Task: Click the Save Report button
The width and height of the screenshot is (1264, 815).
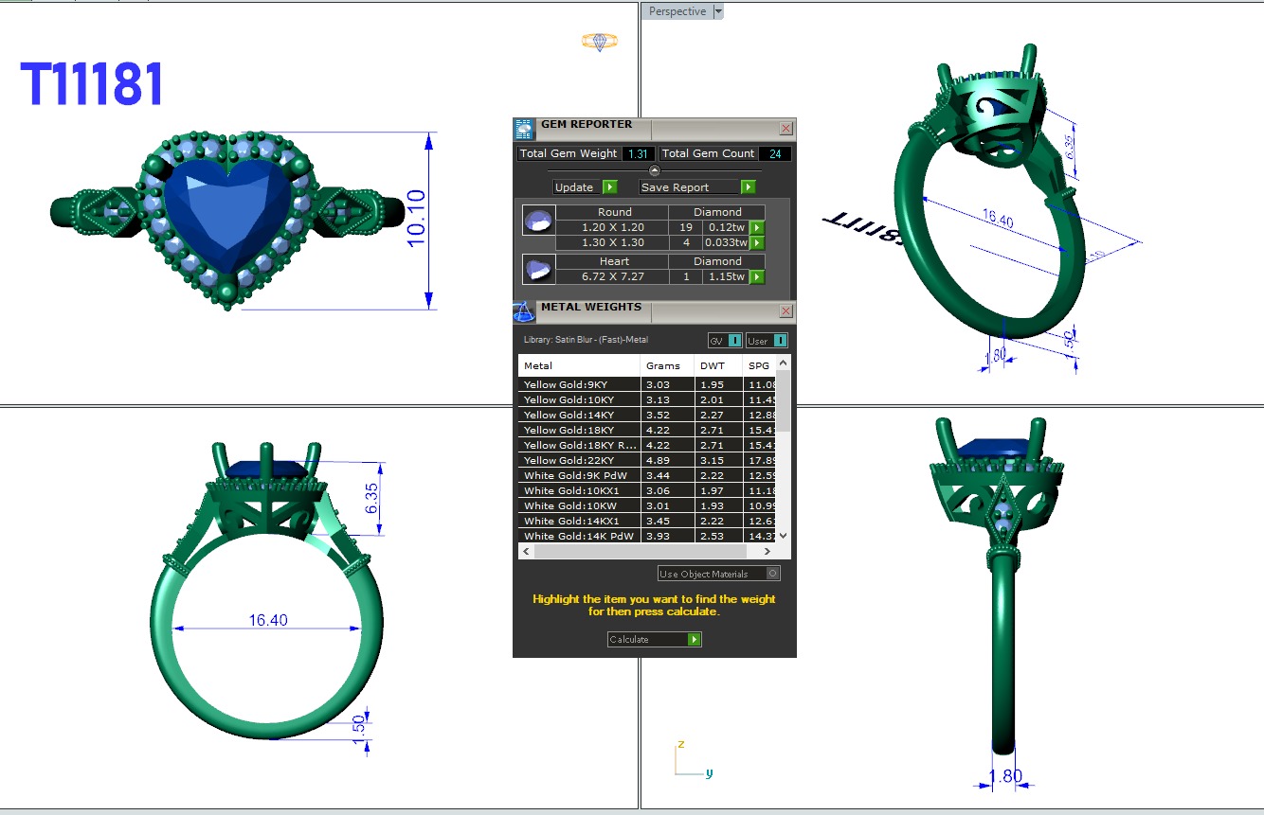Action: [697, 187]
